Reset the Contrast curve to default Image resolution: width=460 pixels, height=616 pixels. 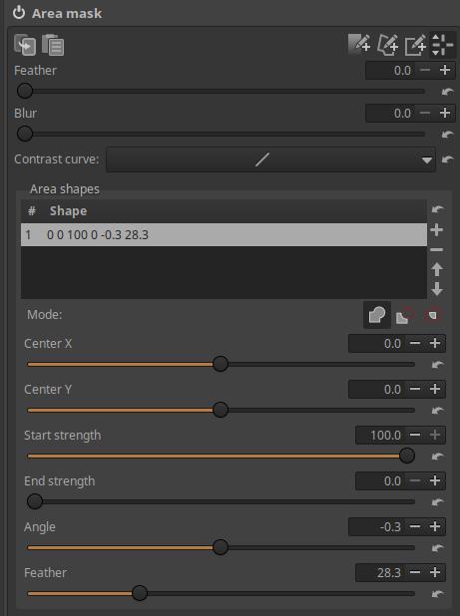[x=447, y=159]
